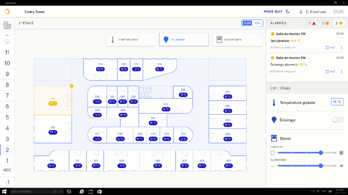Switch to the CTA view tab

pyautogui.click(x=257, y=23)
